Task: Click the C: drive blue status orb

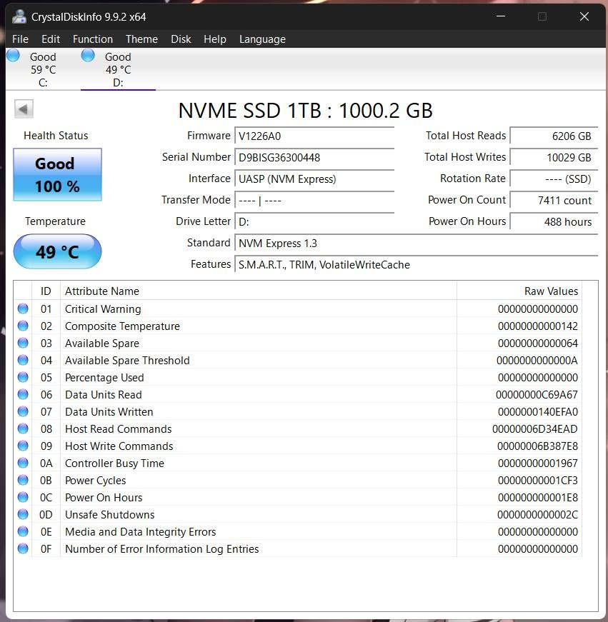Action: tap(13, 55)
